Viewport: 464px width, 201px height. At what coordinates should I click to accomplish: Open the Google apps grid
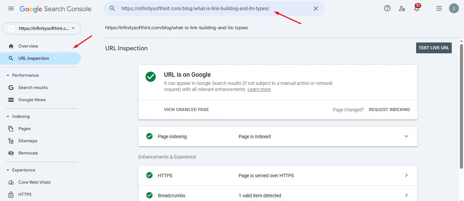point(439,8)
